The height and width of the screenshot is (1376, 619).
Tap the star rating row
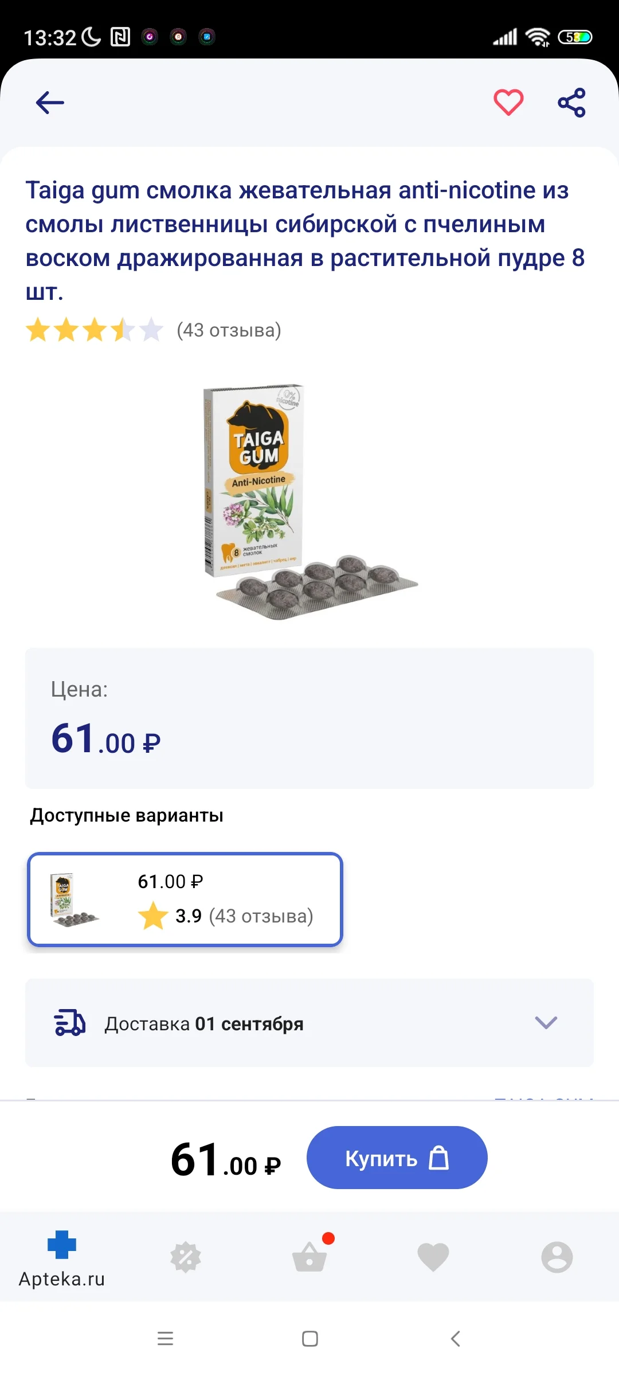click(x=95, y=330)
